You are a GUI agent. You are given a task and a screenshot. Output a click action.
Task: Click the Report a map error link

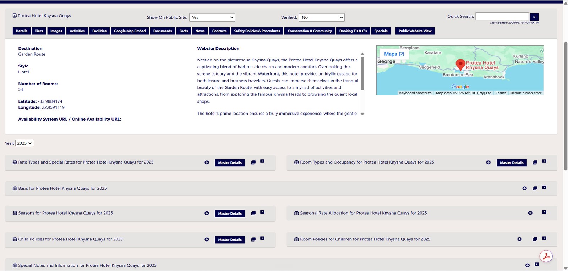pos(526,93)
